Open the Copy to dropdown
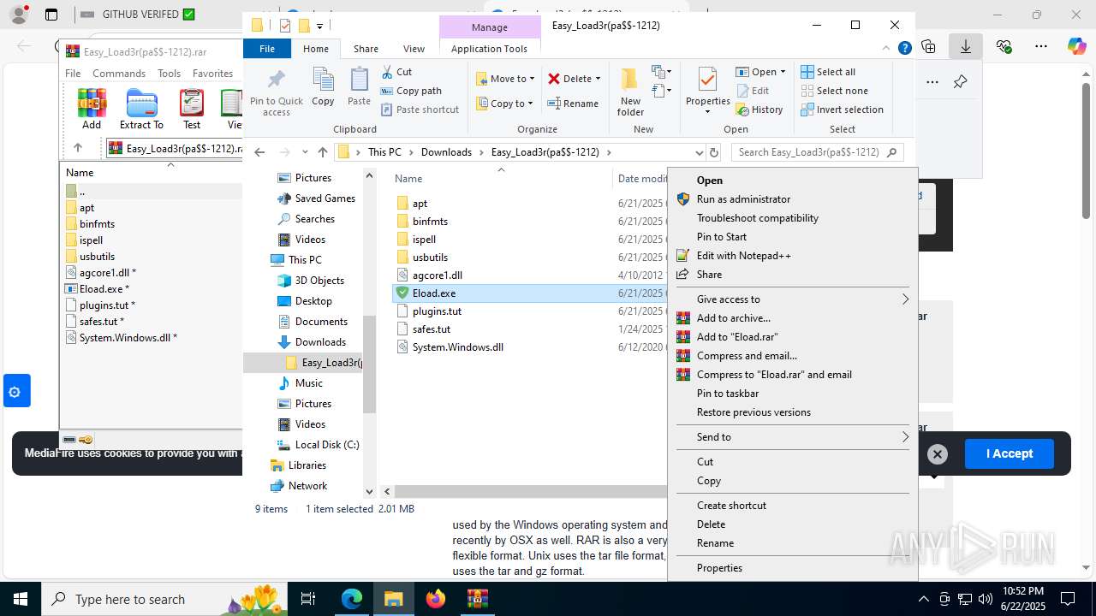Viewport: 1096px width, 616px height. click(x=505, y=104)
